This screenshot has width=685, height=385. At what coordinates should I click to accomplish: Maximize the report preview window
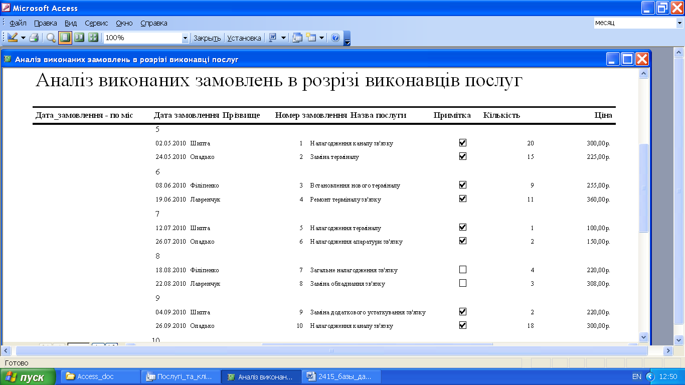[627, 59]
